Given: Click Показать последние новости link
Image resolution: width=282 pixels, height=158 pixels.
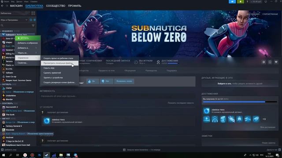Looking at the screenshot, I should [181, 103].
